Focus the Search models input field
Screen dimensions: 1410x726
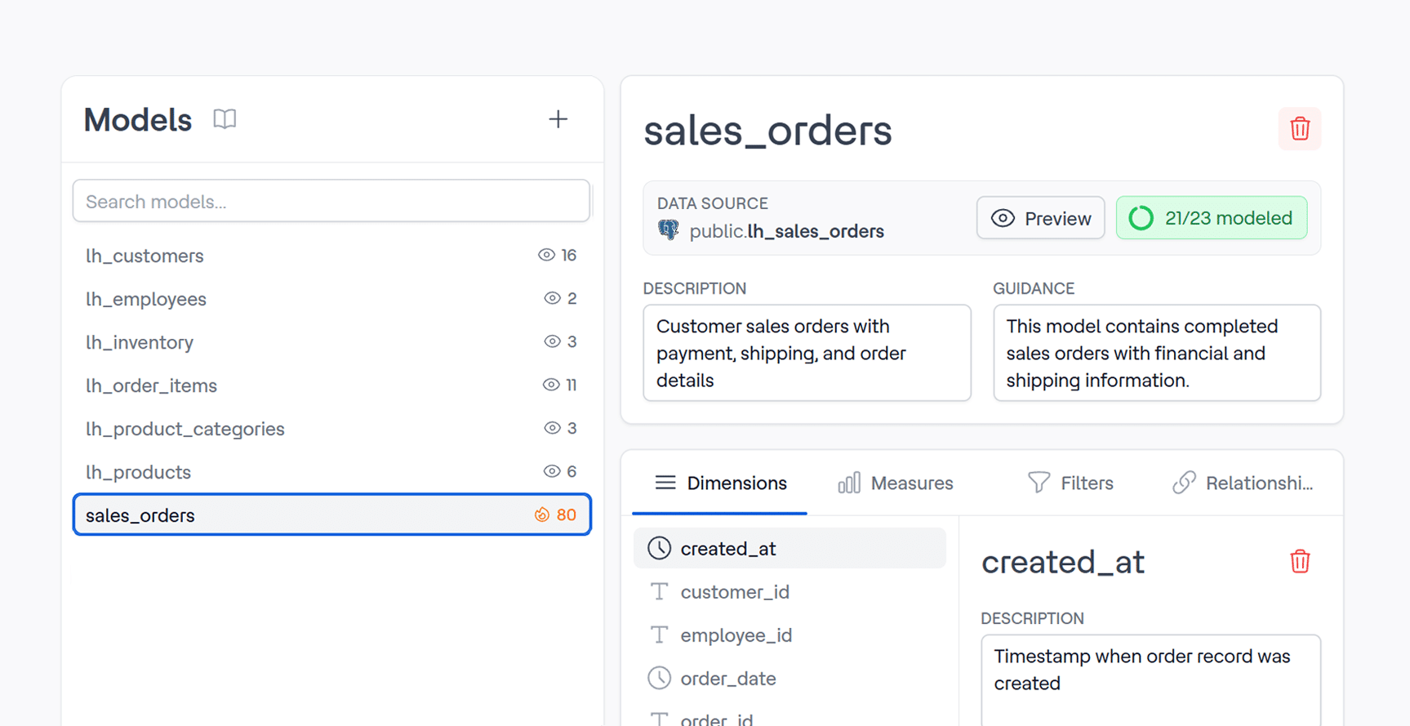pos(331,201)
